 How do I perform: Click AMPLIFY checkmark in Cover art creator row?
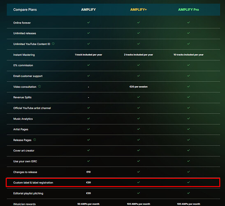tap(88, 150)
